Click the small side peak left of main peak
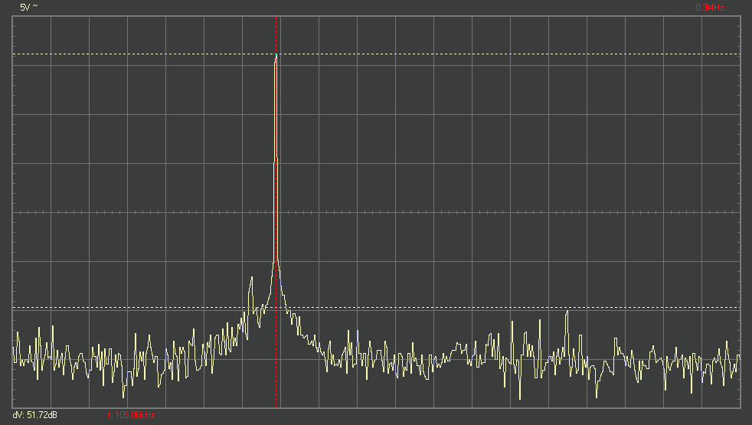 point(250,279)
